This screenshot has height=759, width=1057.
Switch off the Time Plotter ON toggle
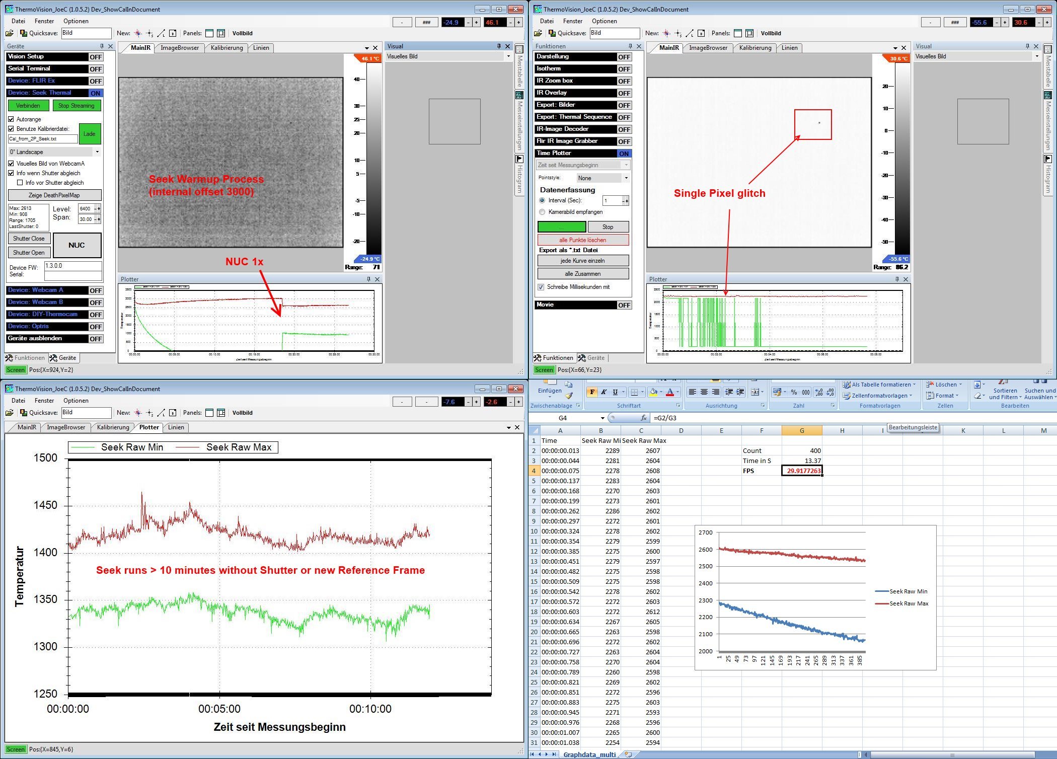click(624, 154)
